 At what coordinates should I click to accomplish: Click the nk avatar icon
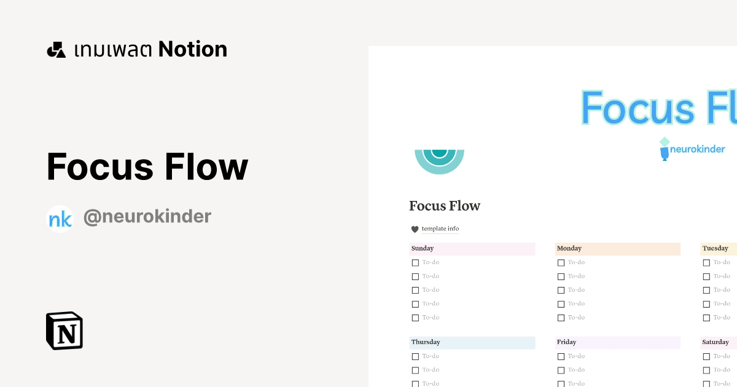tap(60, 217)
